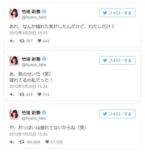Click フォローする button on first tweet
The height and width of the screenshot is (153, 145).
pyautogui.click(x=117, y=13)
